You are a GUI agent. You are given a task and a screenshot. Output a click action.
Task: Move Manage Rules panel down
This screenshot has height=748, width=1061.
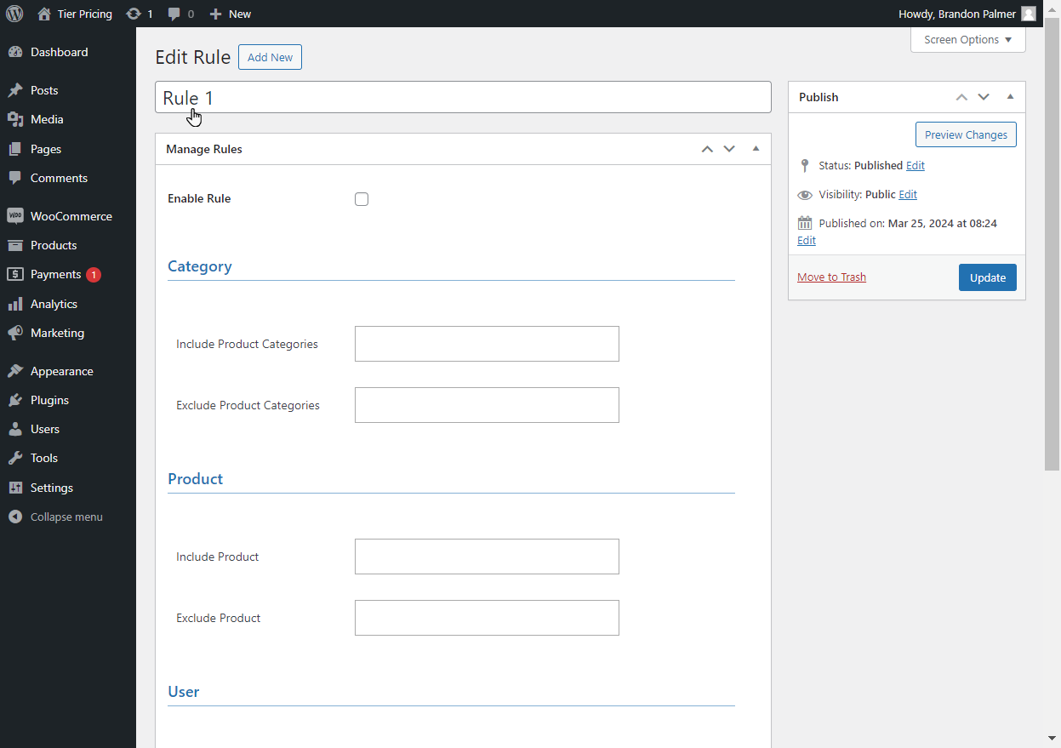pyautogui.click(x=729, y=149)
